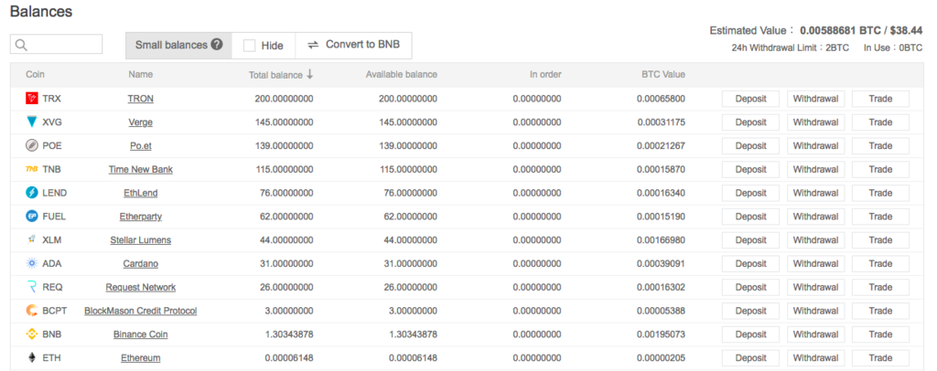Click the BCPT coin logo icon

pos(32,311)
